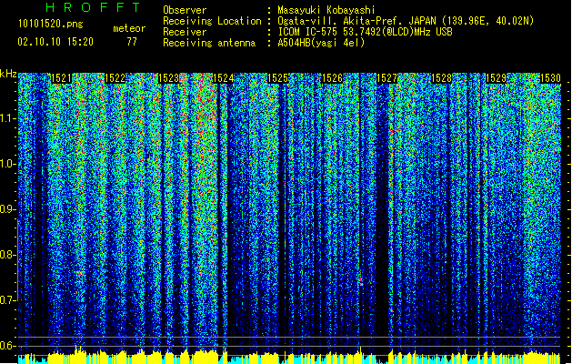Image resolution: width=572 pixels, height=364 pixels.
Task: Click the meteor label
Action: coord(129,28)
